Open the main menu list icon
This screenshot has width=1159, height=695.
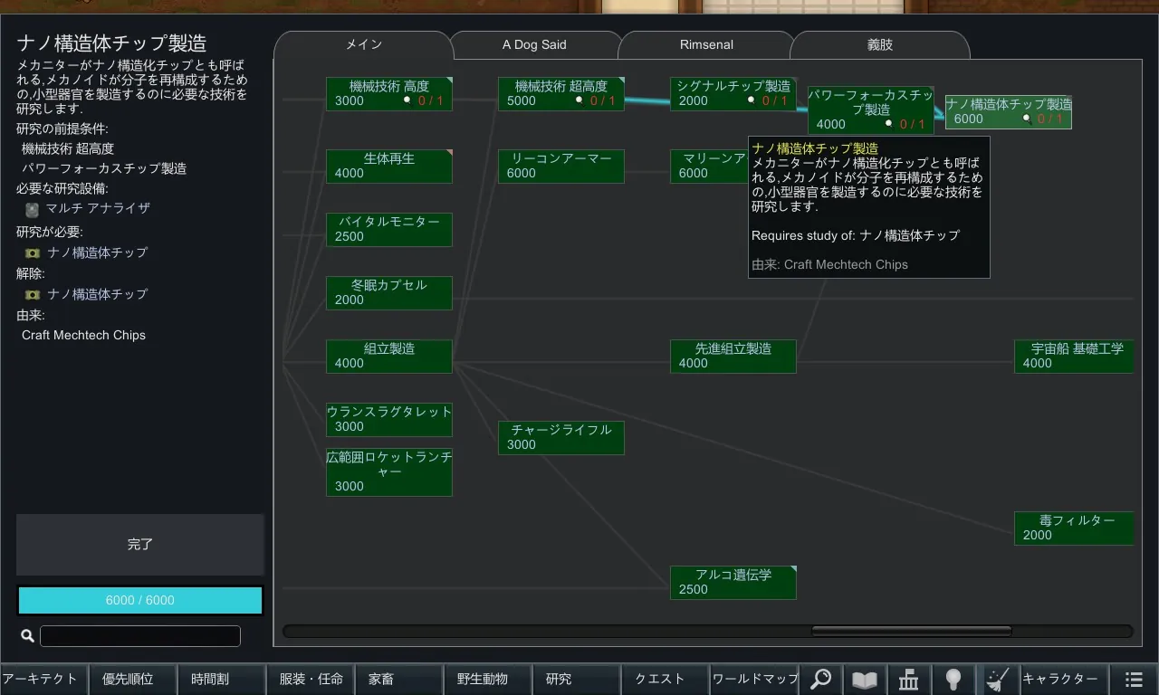(1134, 679)
